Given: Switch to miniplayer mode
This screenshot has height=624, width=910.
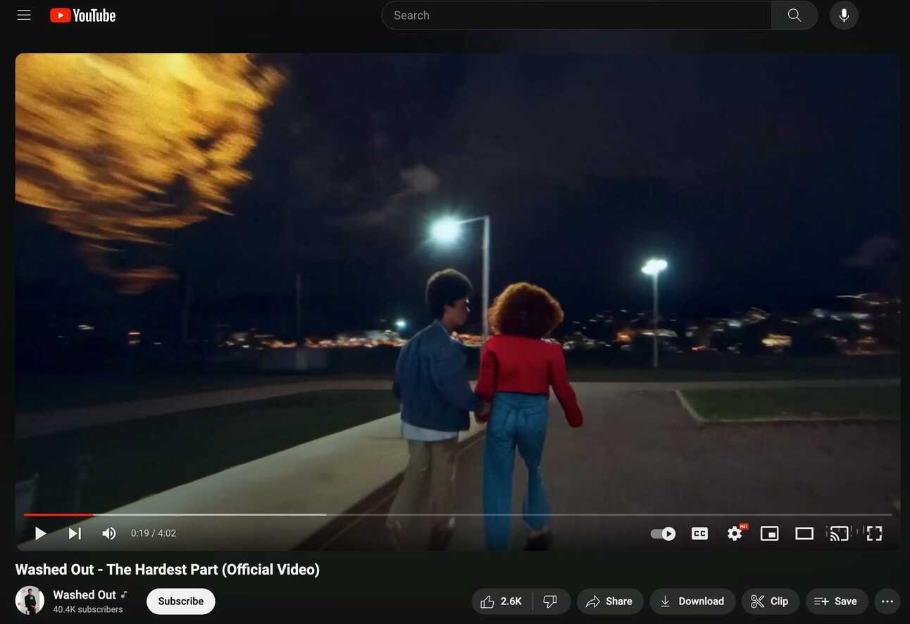Looking at the screenshot, I should [769, 534].
